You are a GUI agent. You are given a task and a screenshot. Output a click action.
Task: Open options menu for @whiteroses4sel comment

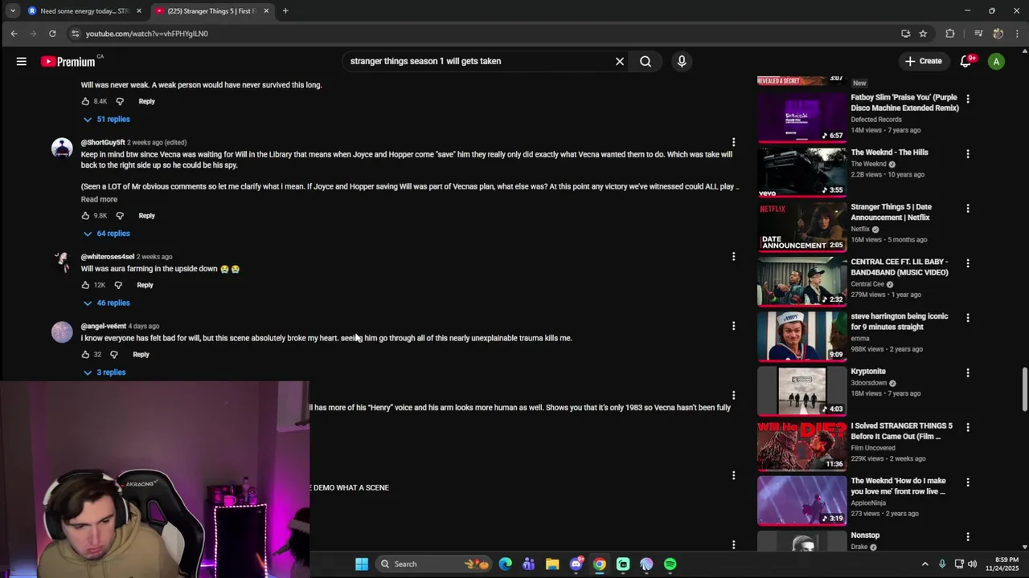[733, 256]
